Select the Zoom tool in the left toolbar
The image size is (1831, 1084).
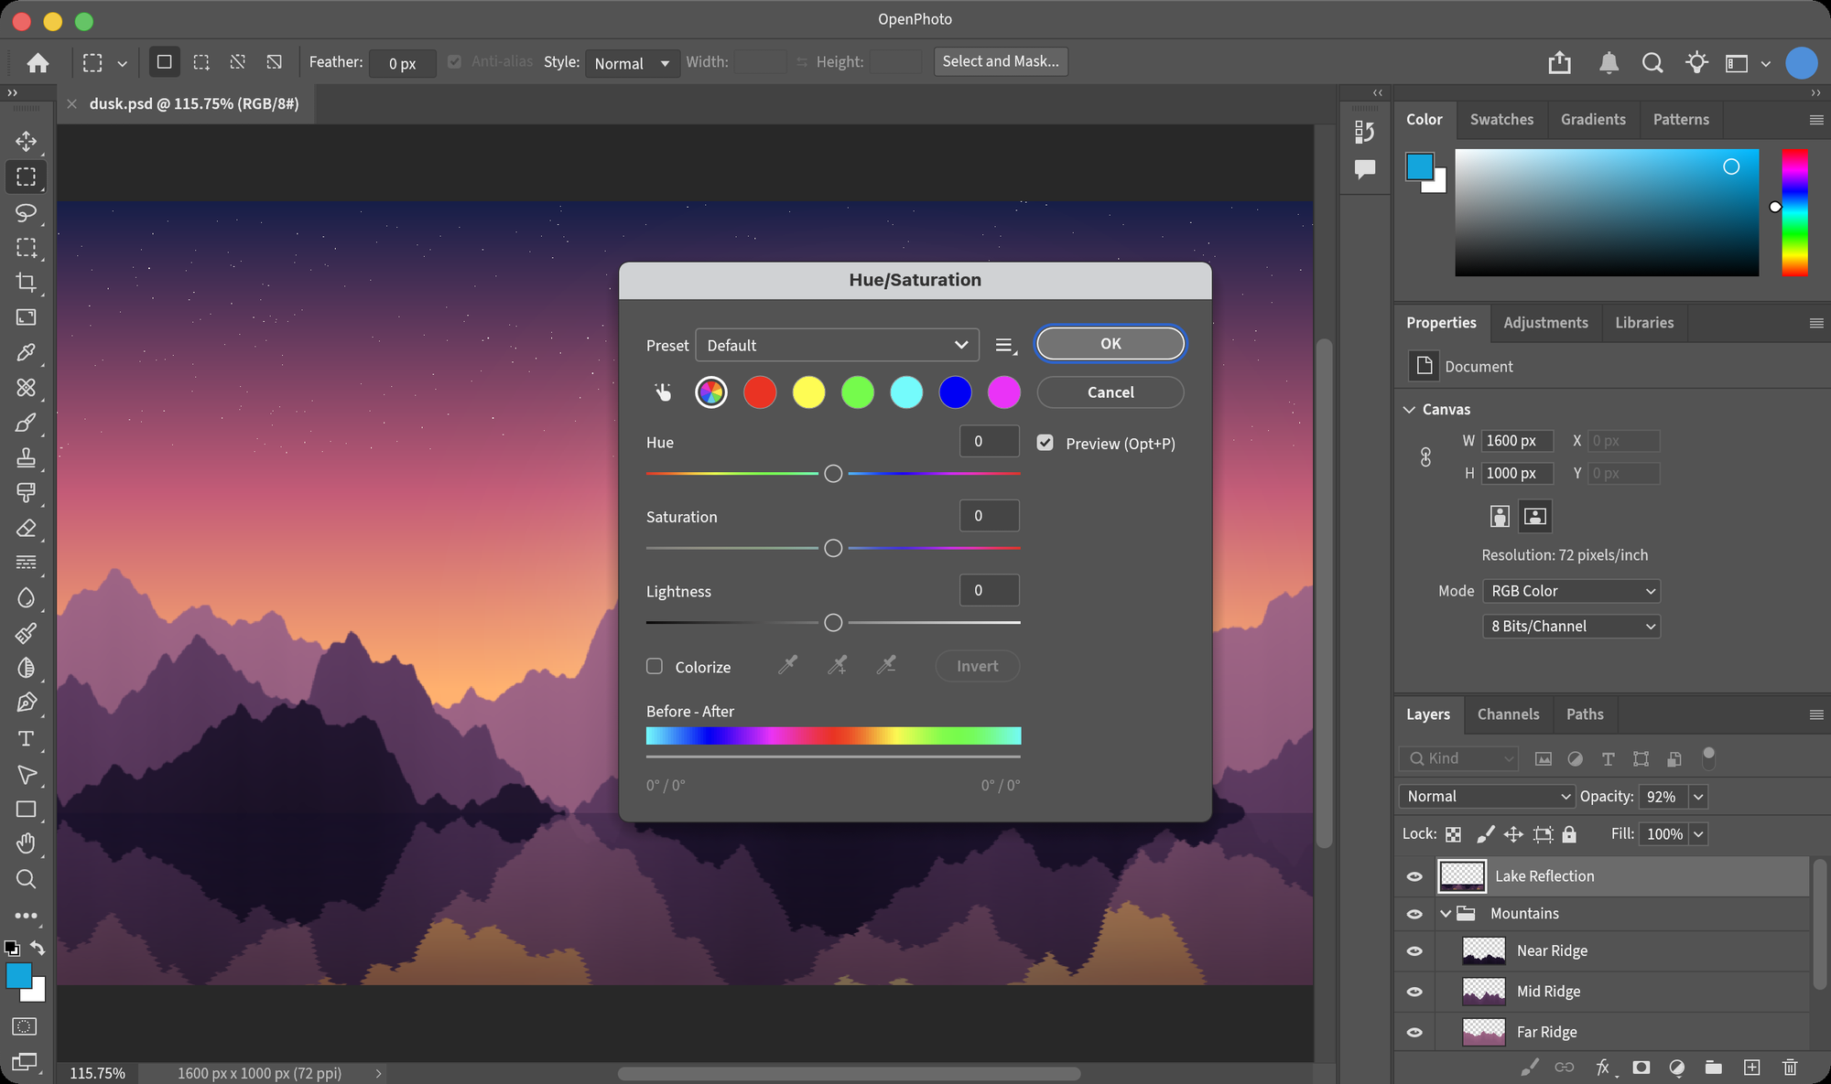[x=26, y=879]
